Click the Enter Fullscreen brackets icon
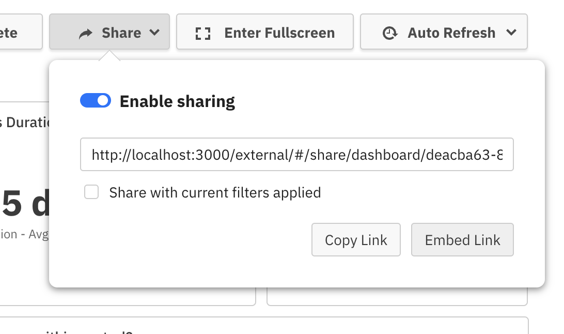 click(x=203, y=34)
